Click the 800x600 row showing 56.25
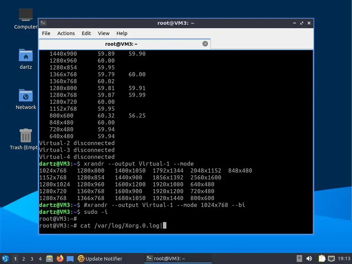352x264 pixels. coord(97,115)
